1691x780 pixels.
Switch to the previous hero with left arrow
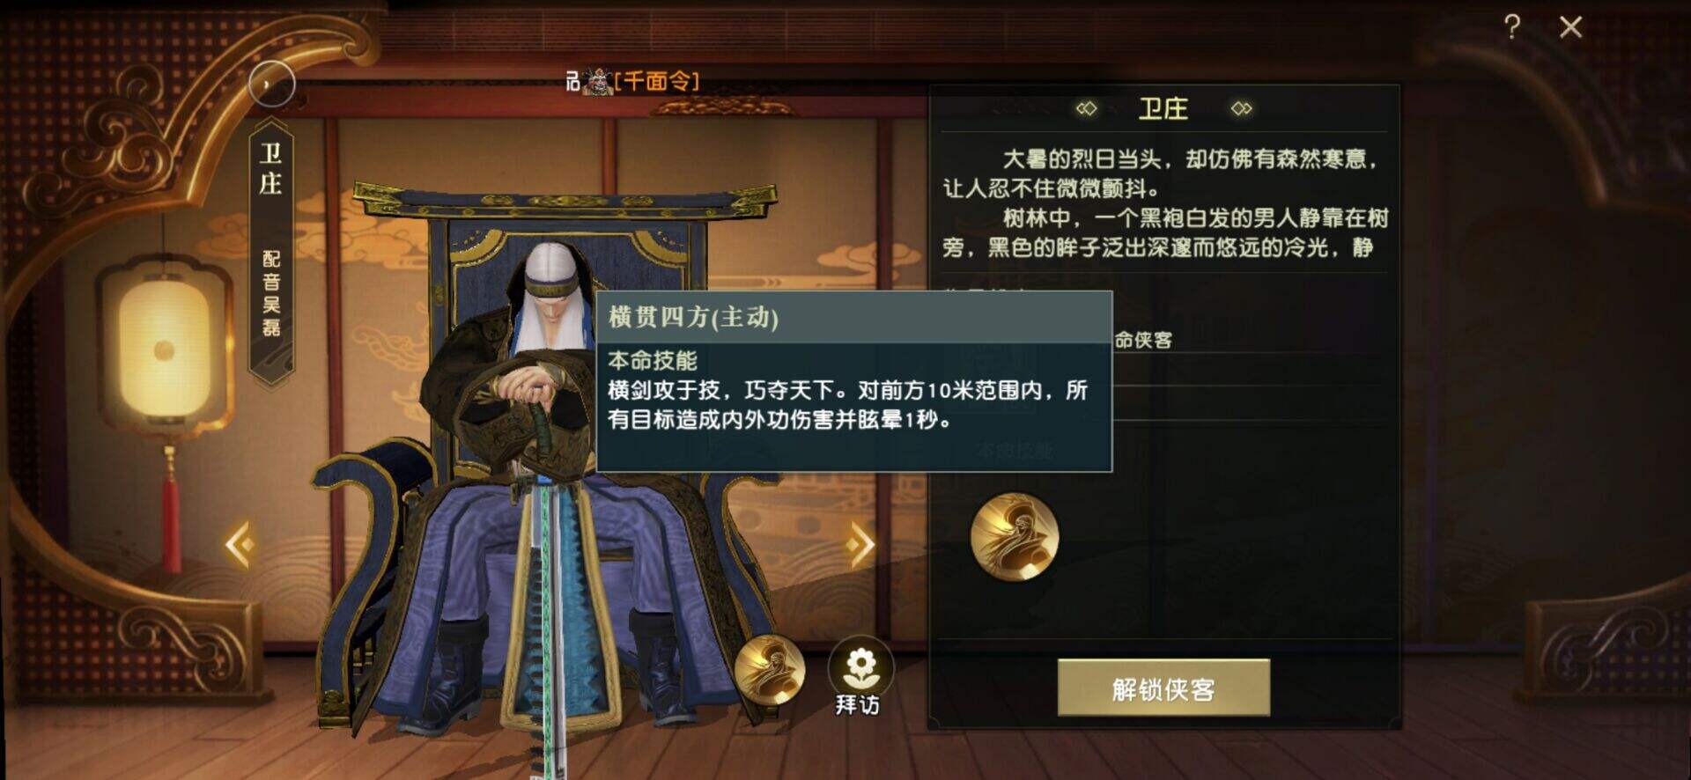pyautogui.click(x=240, y=545)
